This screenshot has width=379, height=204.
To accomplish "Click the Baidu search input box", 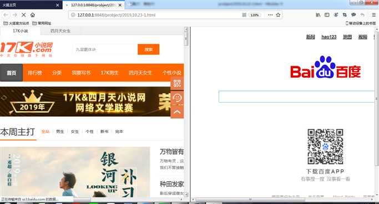I will (297, 96).
